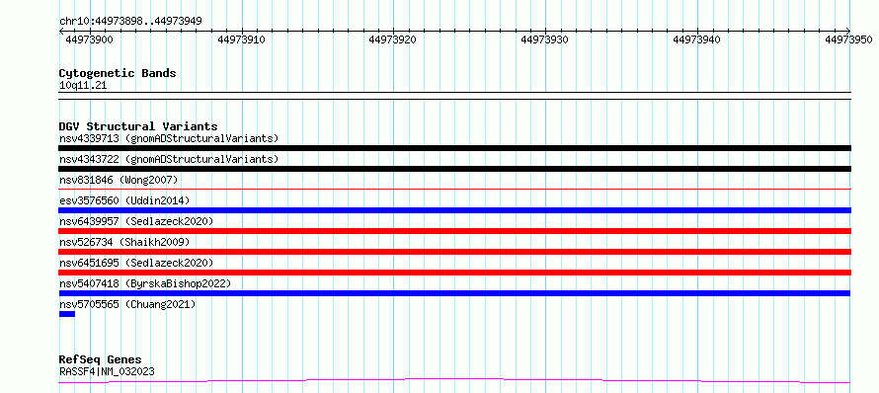This screenshot has width=879, height=393.
Task: Click the nsv6451695 Sedlazeck2020 label
Action: pos(136,263)
